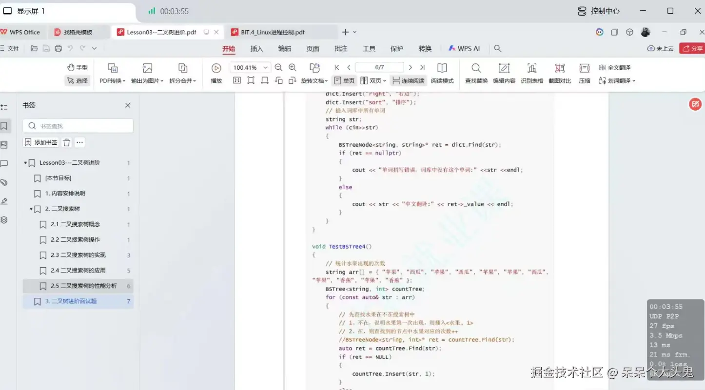The height and width of the screenshot is (390, 705).
Task: Jump to last page arrow
Action: click(423, 68)
